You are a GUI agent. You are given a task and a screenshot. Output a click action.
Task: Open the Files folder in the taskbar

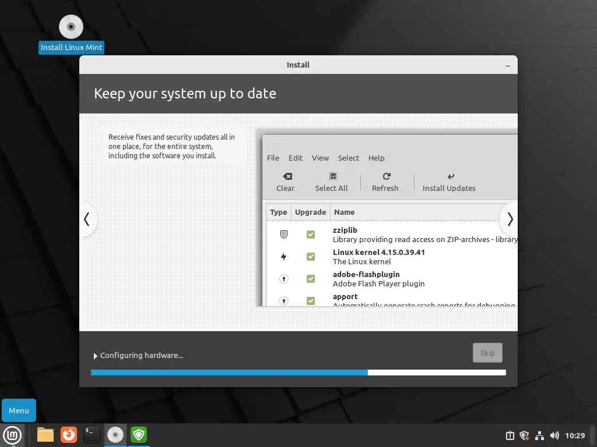coord(45,435)
